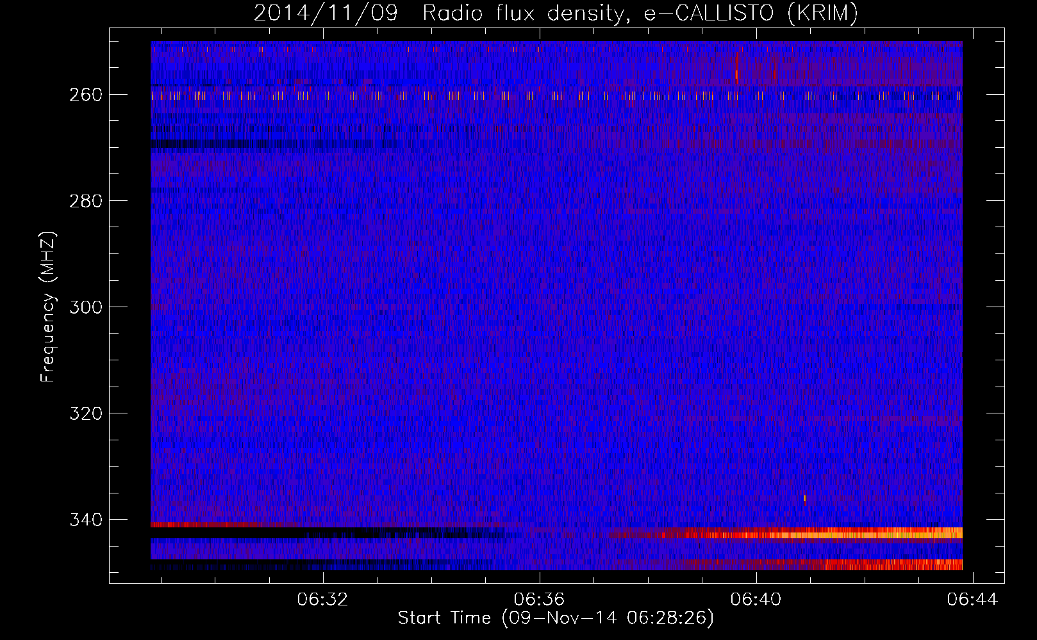The height and width of the screenshot is (640, 1037).
Task: Click the 'Start Time (09-Nov-14 06:28:26)' axis title
Action: (556, 618)
